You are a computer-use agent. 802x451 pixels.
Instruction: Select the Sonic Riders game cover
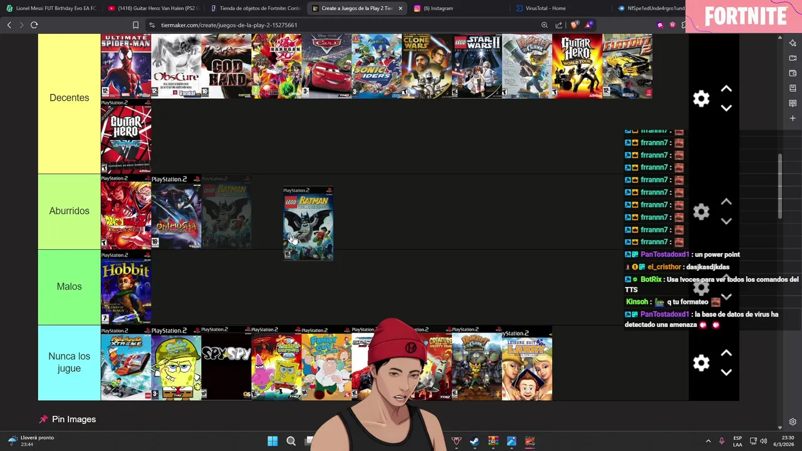pos(377,66)
